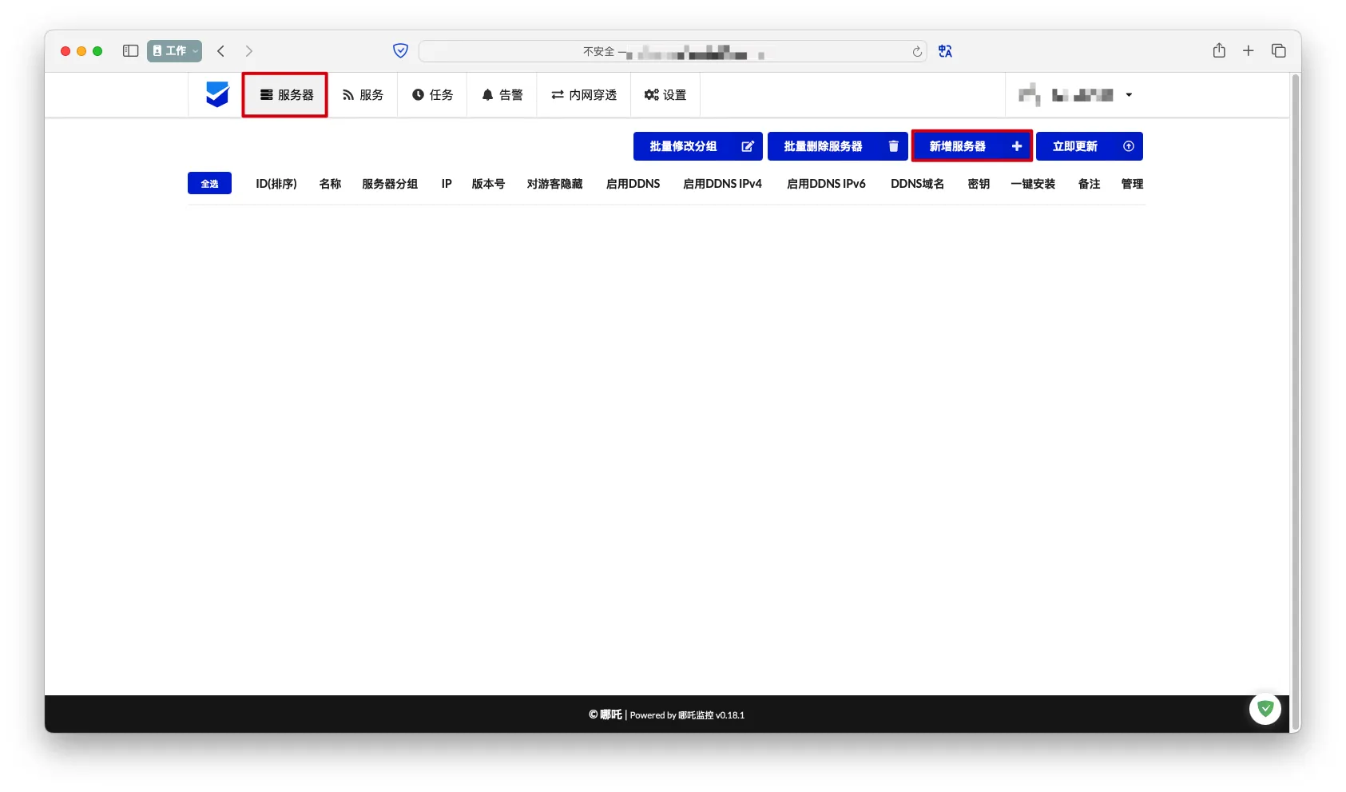Open a new tab with plus icon
The width and height of the screenshot is (1346, 792).
coord(1248,51)
